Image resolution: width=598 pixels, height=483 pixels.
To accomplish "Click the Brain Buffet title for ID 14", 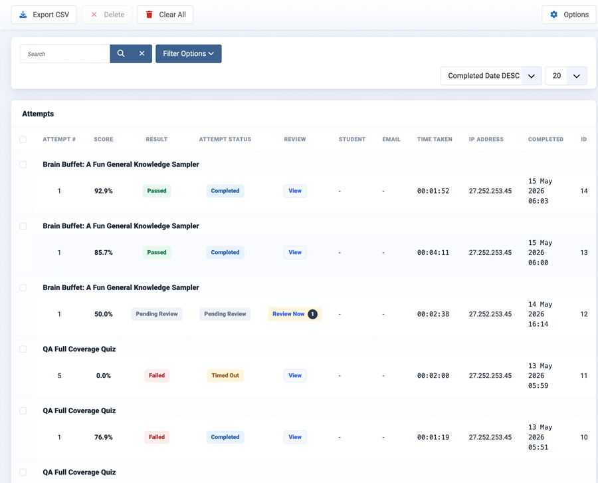I will click(x=121, y=164).
